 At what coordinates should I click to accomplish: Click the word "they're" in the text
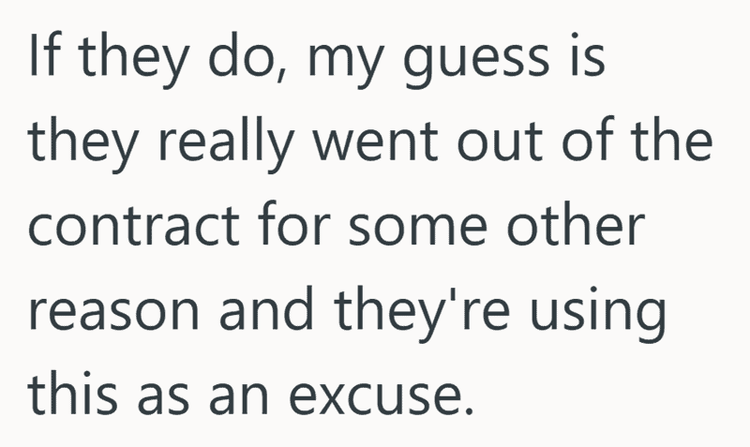422,312
